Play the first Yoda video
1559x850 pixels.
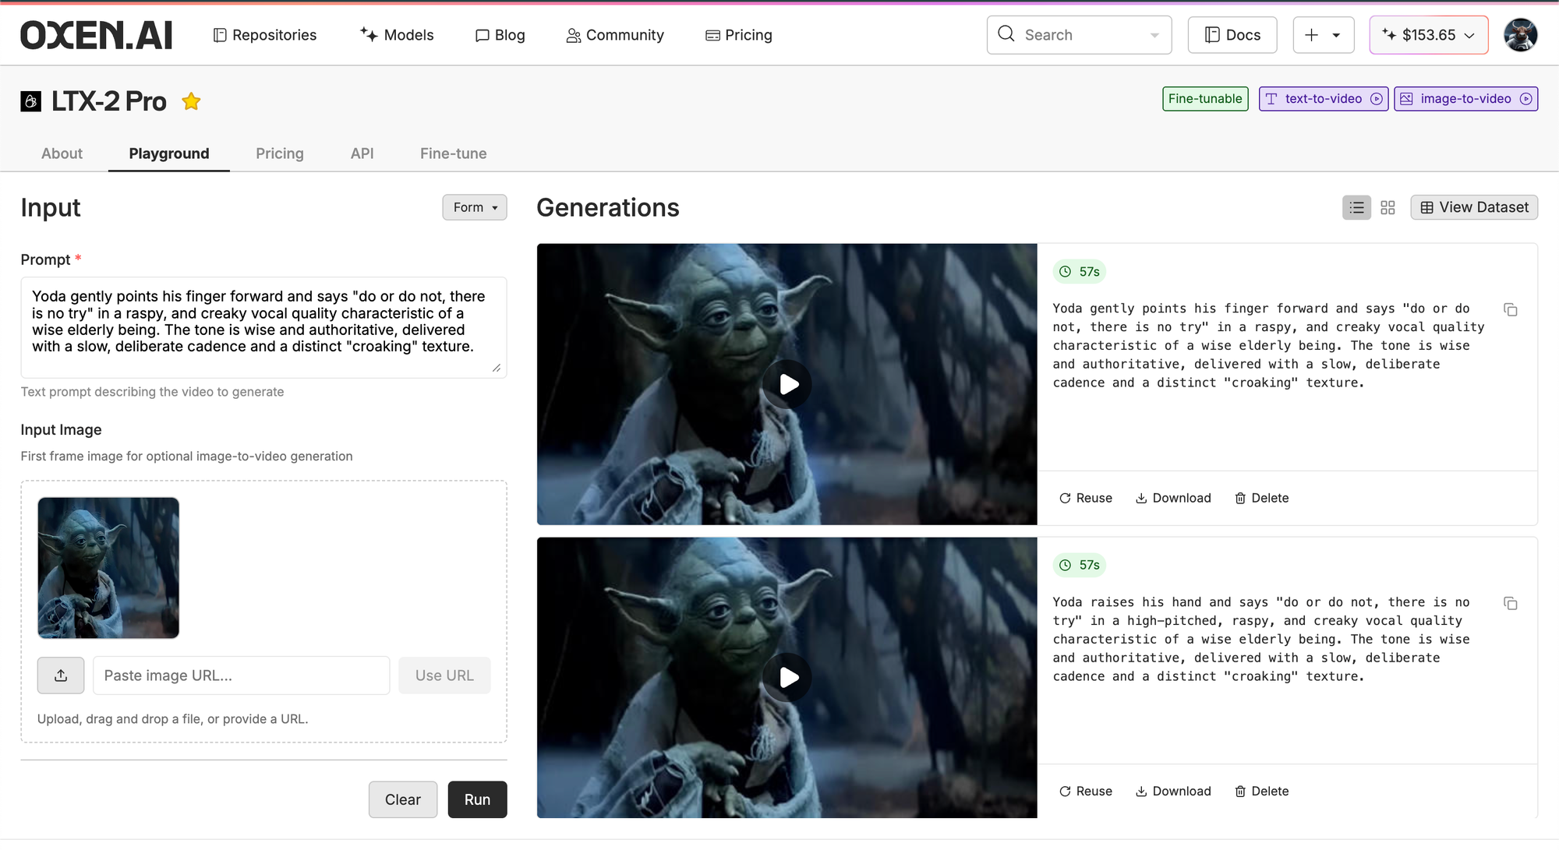787,384
